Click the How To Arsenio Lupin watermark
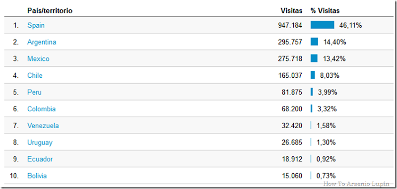 tap(356, 184)
